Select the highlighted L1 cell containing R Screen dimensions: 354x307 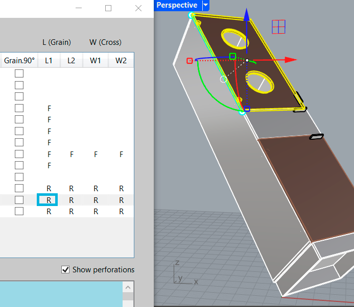tap(47, 200)
